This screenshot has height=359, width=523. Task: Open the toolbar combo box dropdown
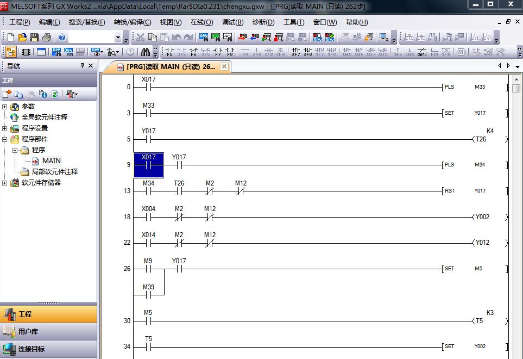(x=118, y=38)
